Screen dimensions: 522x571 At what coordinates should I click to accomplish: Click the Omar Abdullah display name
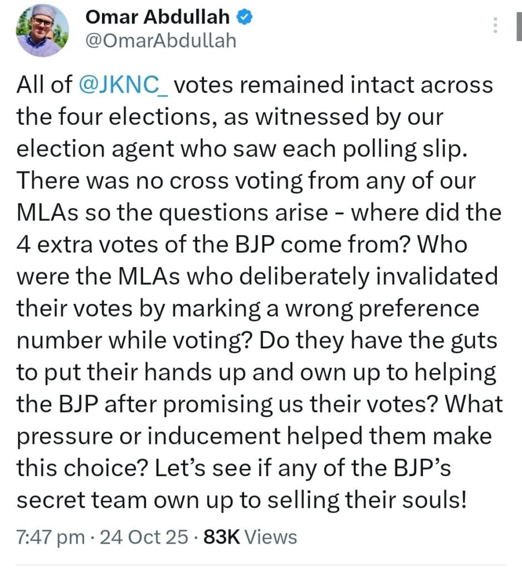157,18
